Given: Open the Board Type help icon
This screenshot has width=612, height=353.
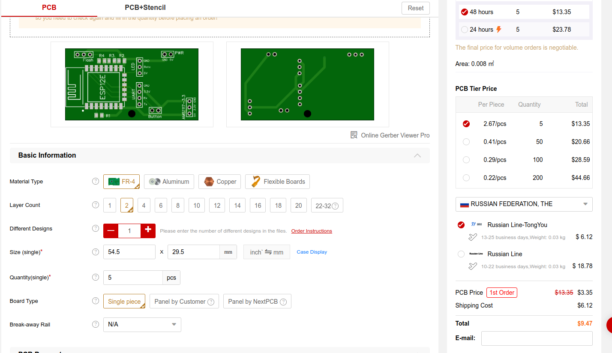Looking at the screenshot, I should point(96,301).
